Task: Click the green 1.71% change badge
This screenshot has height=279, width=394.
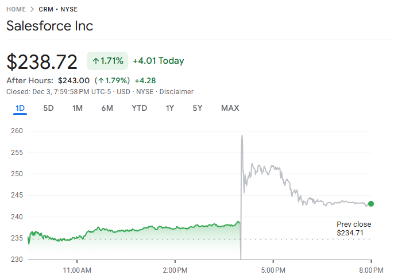Action: point(107,61)
